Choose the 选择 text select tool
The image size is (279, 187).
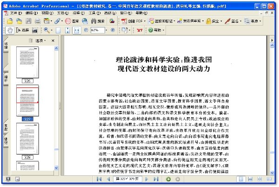[22, 30]
